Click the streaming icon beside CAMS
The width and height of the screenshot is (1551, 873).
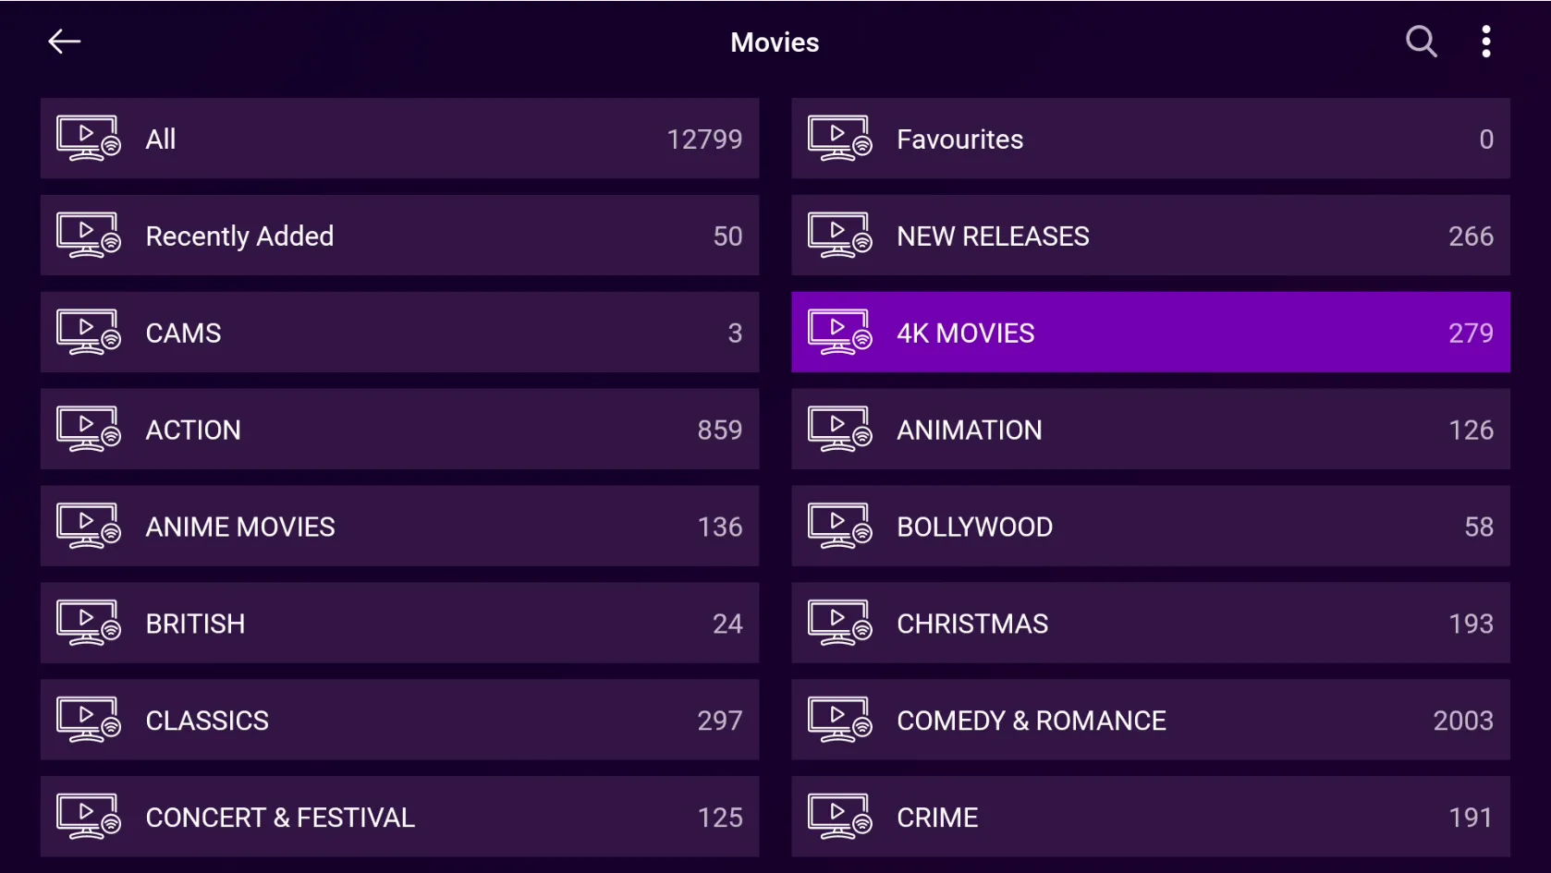pyautogui.click(x=89, y=333)
